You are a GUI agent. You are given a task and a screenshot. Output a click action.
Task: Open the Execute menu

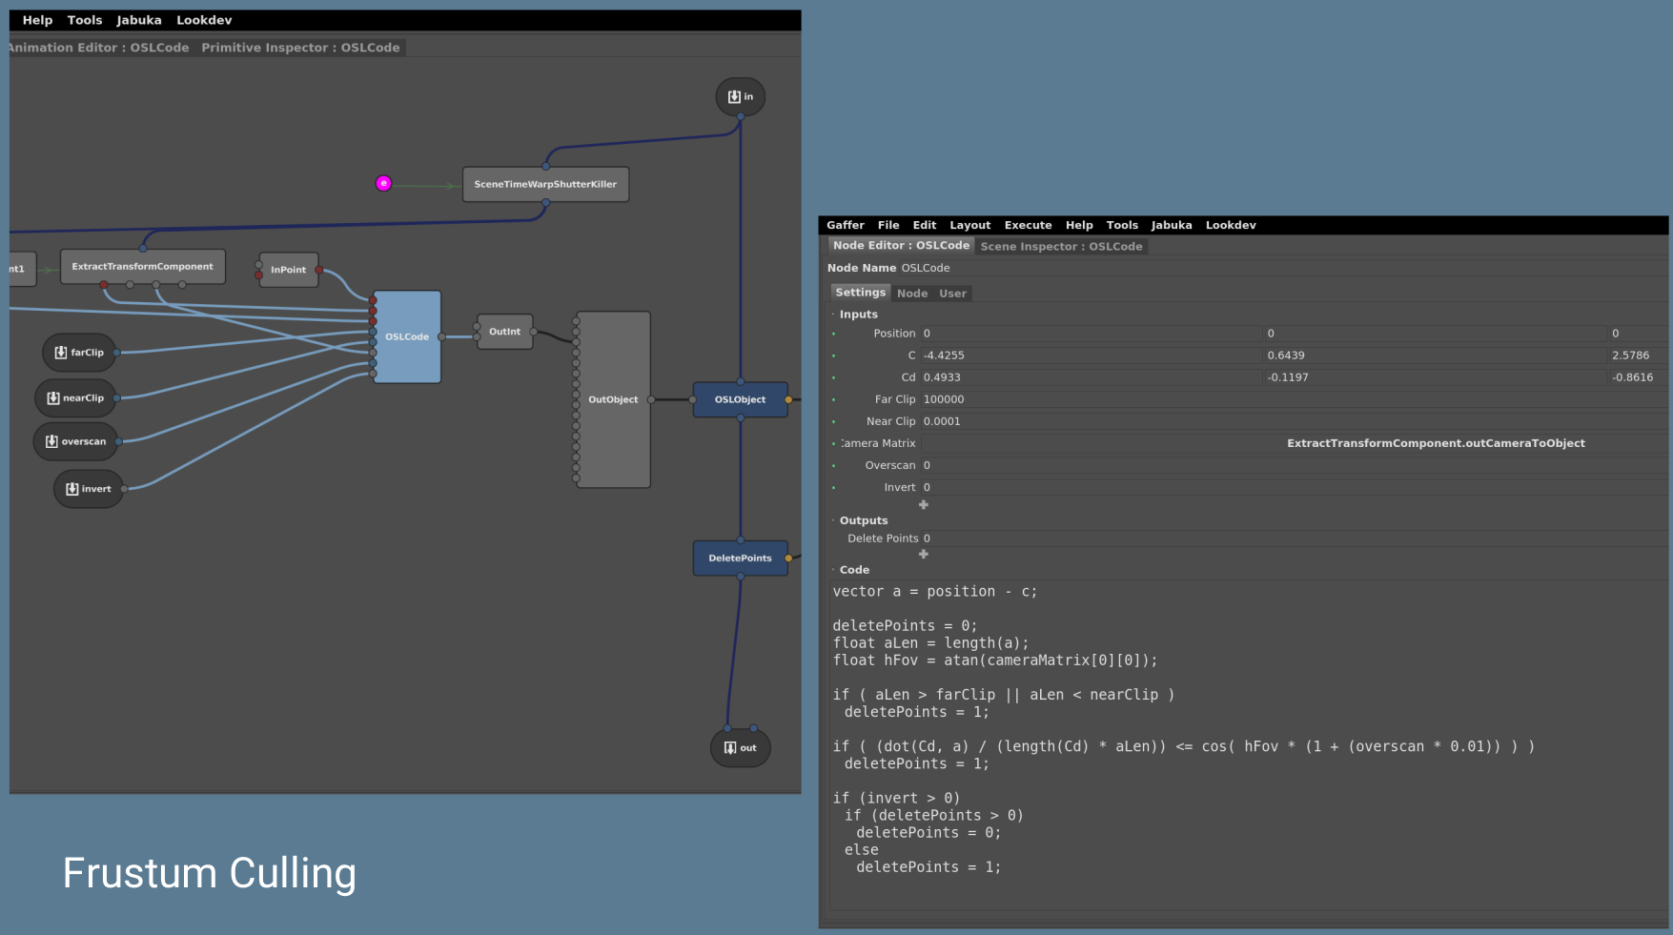(1028, 225)
